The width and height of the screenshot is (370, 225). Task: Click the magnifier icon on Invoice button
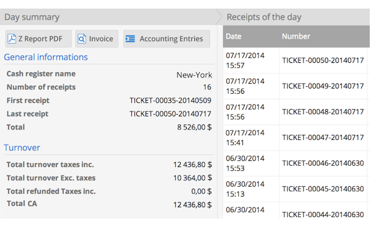(81, 39)
